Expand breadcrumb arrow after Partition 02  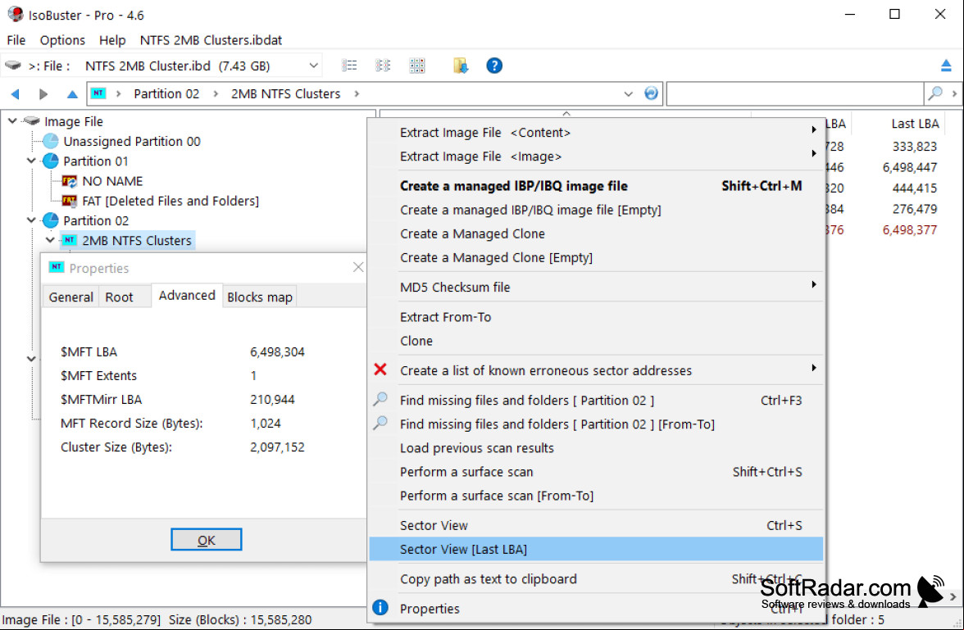pyautogui.click(x=216, y=93)
